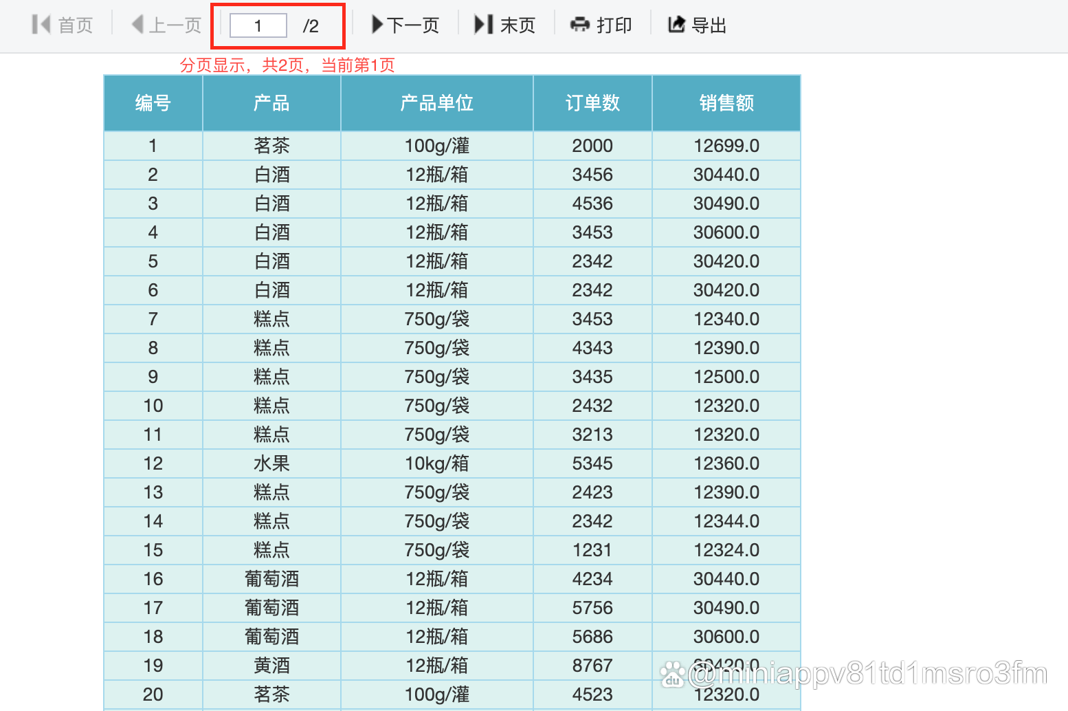Click order count 2000
This screenshot has width=1068, height=711.
592,146
